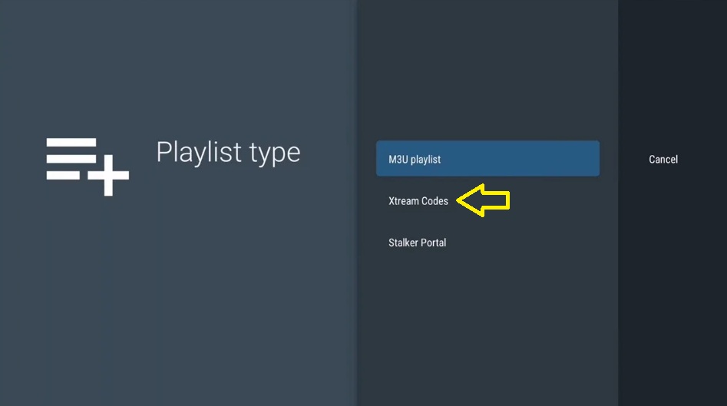Click the add-playlist icon

point(87,166)
